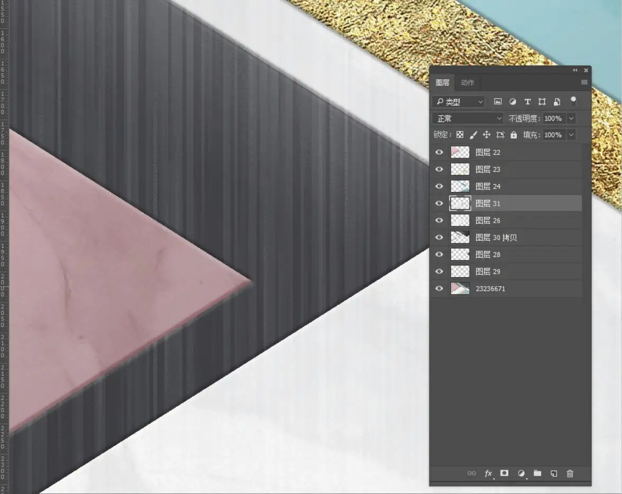Toggle the layer filter on/off switch

(x=573, y=101)
